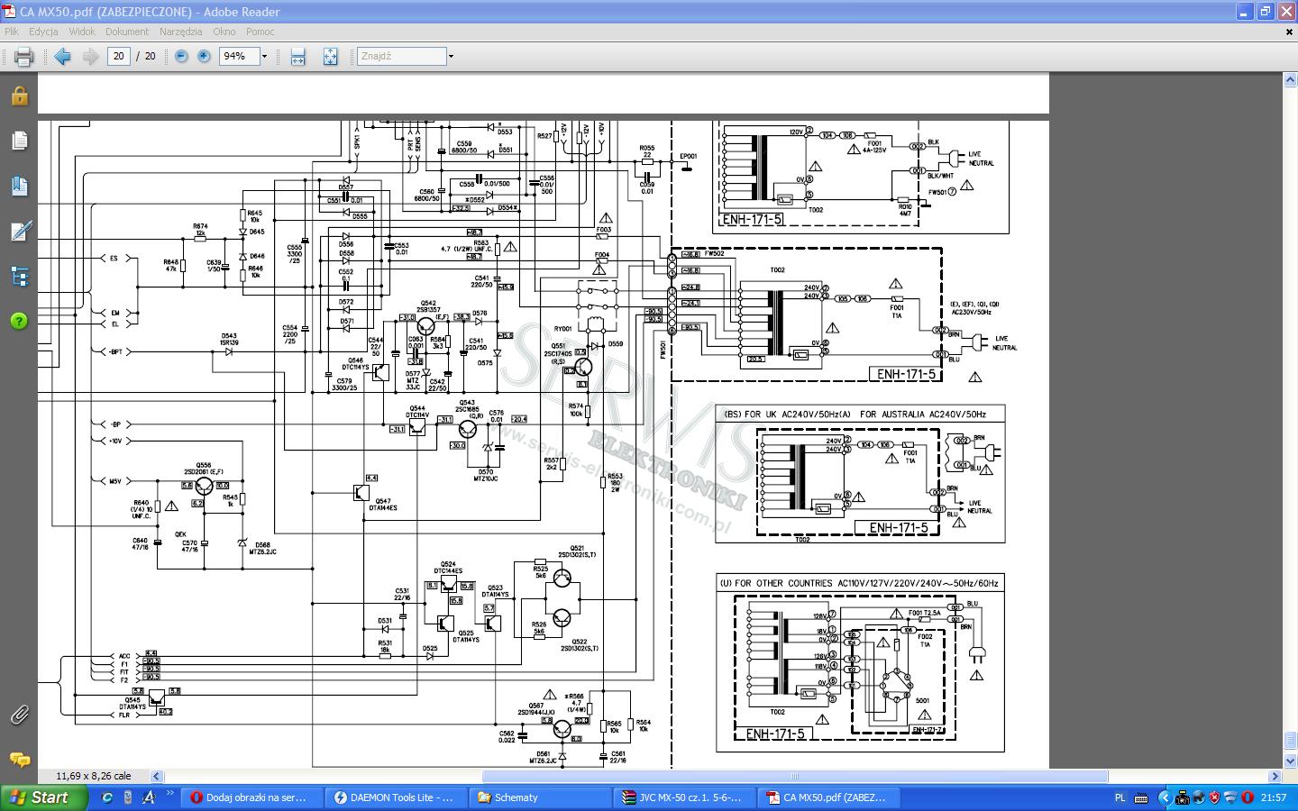Expand hidden tray icons with blue arrow
The image size is (1298, 811).
tap(1164, 797)
